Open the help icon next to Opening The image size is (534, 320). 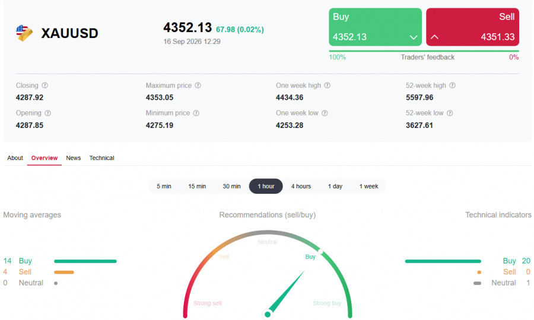[47, 113]
